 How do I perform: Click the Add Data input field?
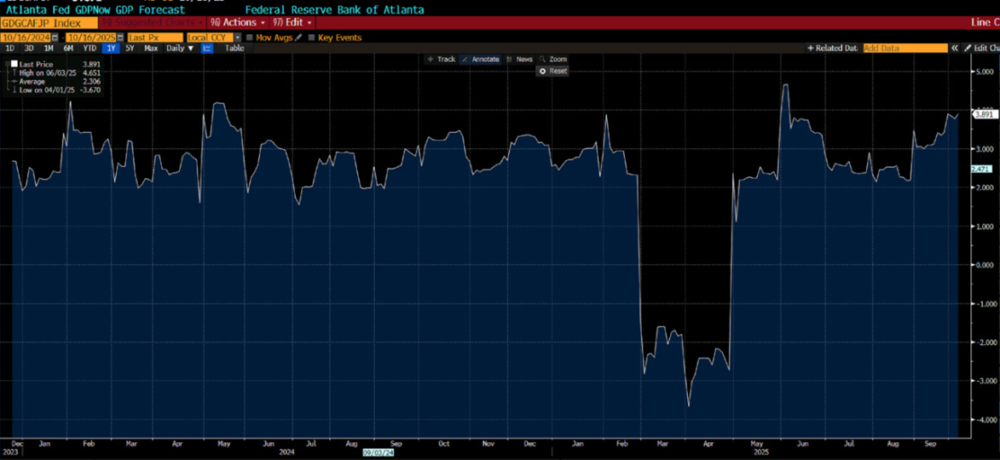click(x=905, y=49)
